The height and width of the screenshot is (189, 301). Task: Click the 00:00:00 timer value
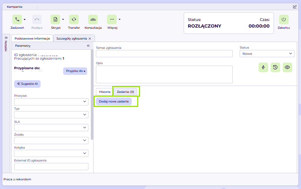click(x=259, y=26)
